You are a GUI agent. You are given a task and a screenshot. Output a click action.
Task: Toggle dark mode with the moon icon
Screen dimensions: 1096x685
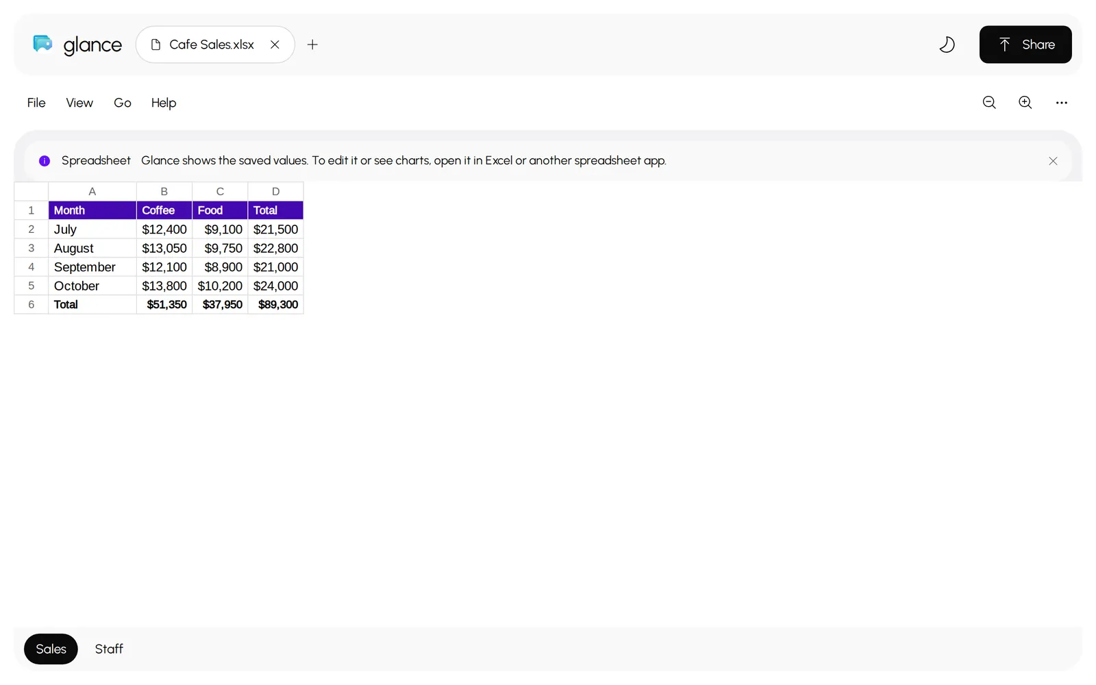(947, 45)
